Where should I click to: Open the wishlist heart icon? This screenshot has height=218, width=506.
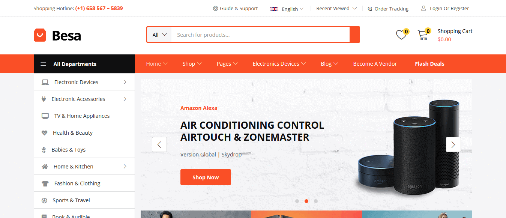click(401, 35)
